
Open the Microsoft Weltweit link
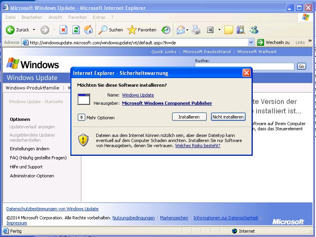[257, 51]
